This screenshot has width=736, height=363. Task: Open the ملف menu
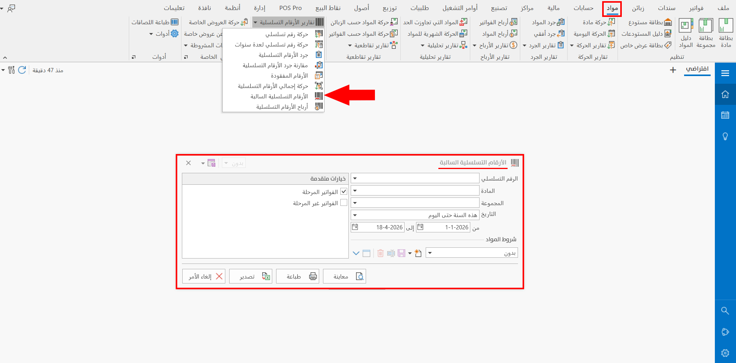coord(723,8)
